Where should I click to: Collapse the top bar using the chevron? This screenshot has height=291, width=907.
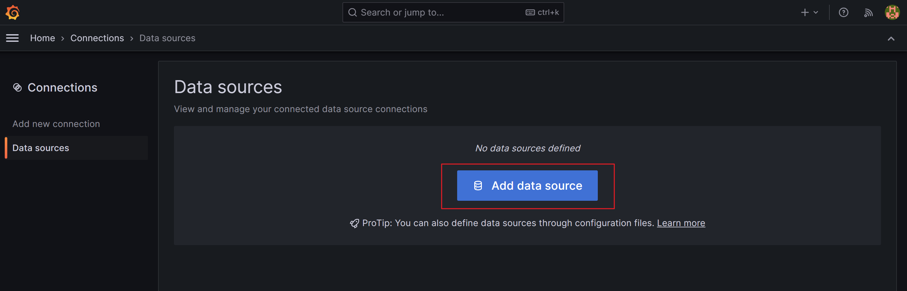pos(891,39)
